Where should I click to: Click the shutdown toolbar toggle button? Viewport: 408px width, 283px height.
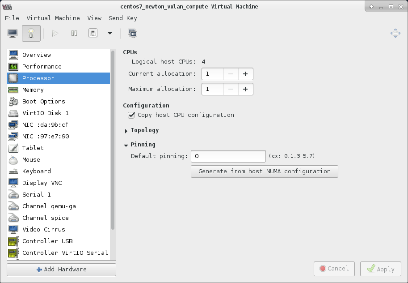[93, 33]
